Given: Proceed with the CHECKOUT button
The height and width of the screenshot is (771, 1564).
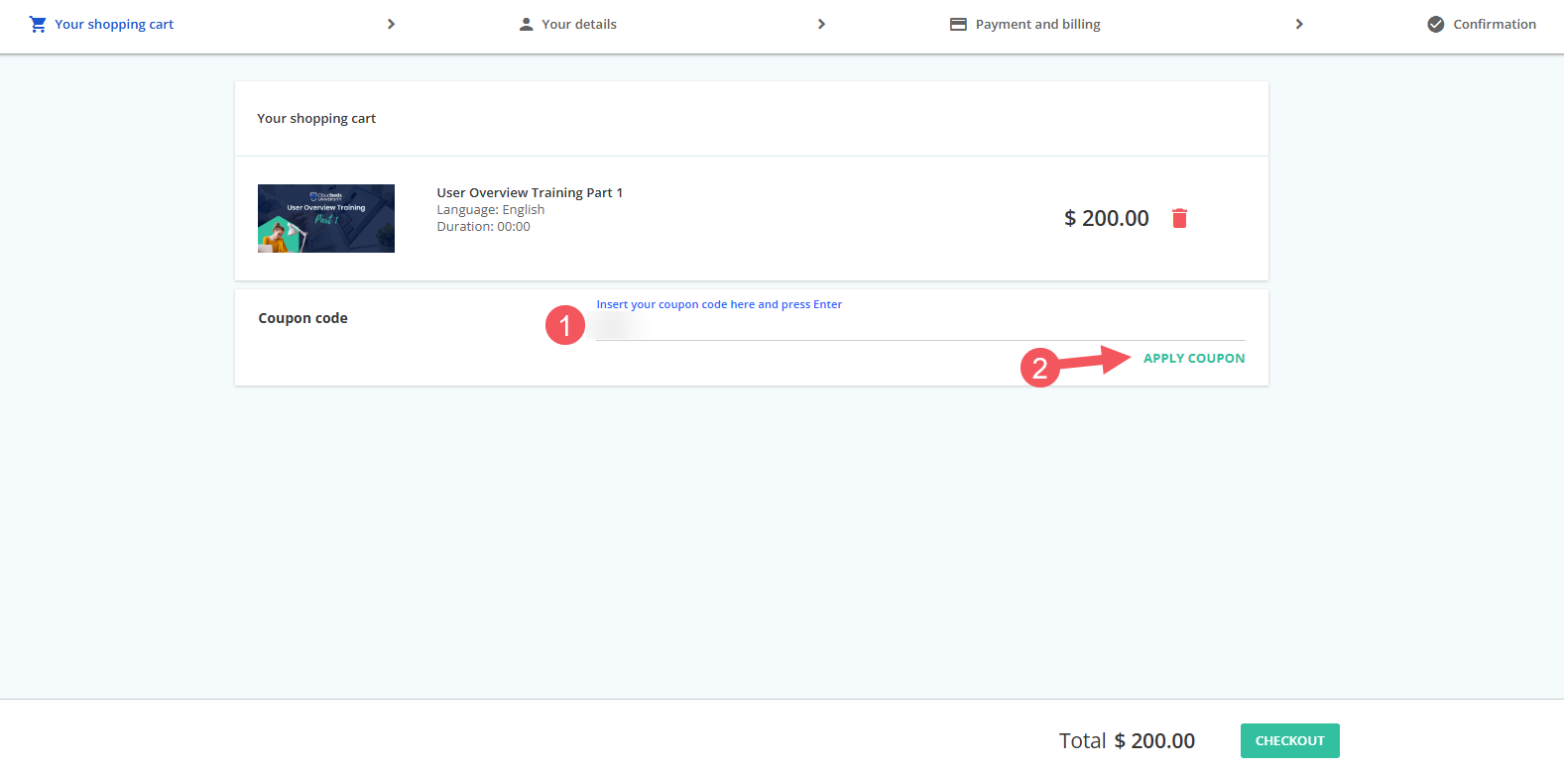Looking at the screenshot, I should coord(1289,740).
